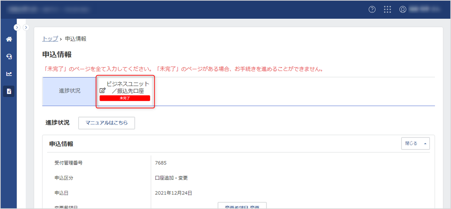The width and height of the screenshot is (451, 209).
Task: Open the マニュアルはこちら button
Action: [x=107, y=123]
